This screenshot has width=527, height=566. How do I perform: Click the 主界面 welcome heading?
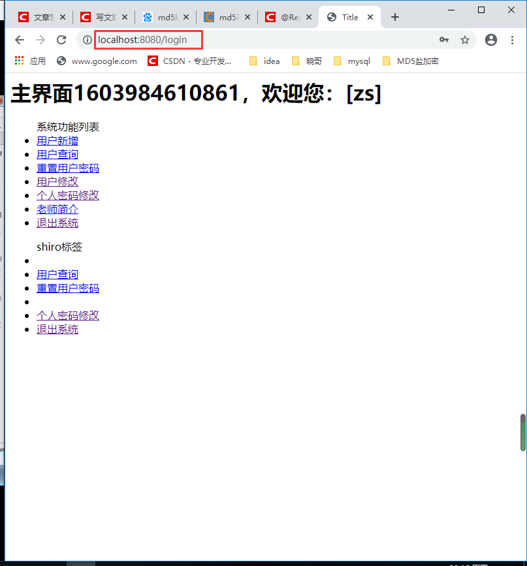[196, 93]
